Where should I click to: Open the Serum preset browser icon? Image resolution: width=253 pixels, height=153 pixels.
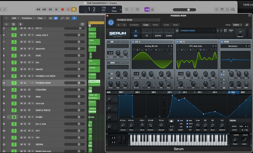click(225, 31)
